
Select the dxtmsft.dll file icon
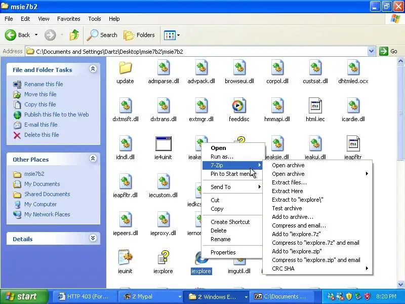point(125,106)
